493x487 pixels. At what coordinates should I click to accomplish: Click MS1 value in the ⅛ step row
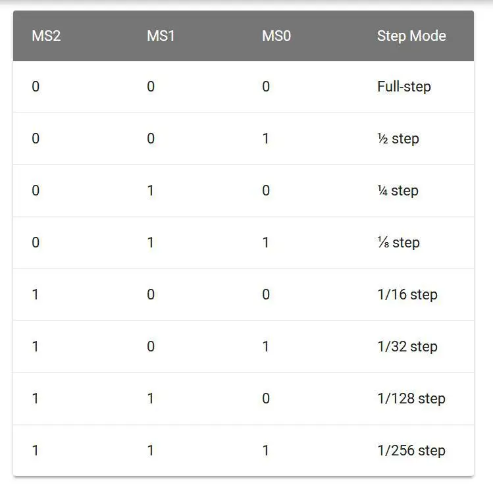(150, 243)
